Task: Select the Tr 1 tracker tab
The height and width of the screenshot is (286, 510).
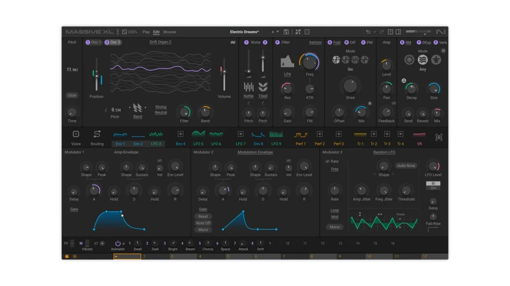Action: pos(360,143)
